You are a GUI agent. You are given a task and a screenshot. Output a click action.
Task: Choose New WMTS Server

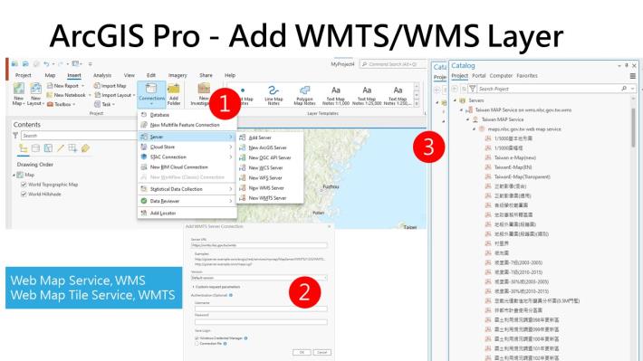[270, 198]
